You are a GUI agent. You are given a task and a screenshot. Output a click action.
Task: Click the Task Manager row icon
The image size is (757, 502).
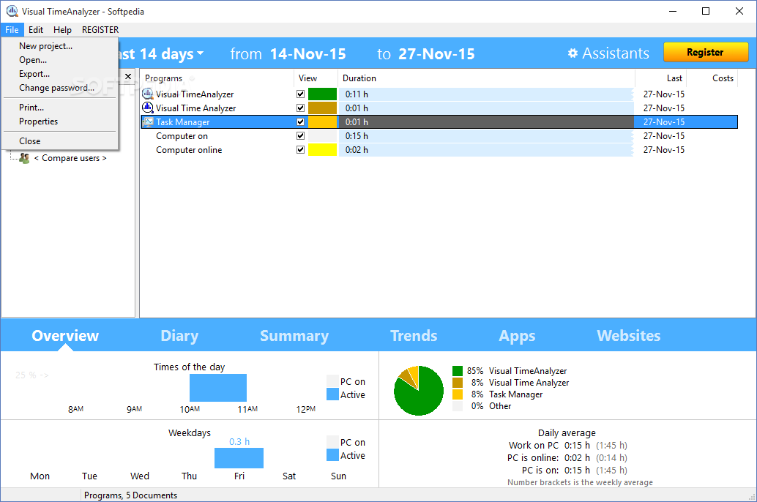pyautogui.click(x=148, y=122)
